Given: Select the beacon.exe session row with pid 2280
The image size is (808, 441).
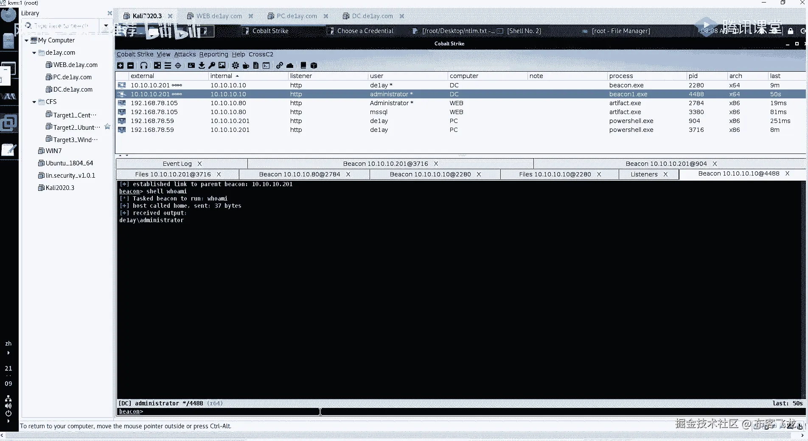Looking at the screenshot, I should pyautogui.click(x=460, y=85).
